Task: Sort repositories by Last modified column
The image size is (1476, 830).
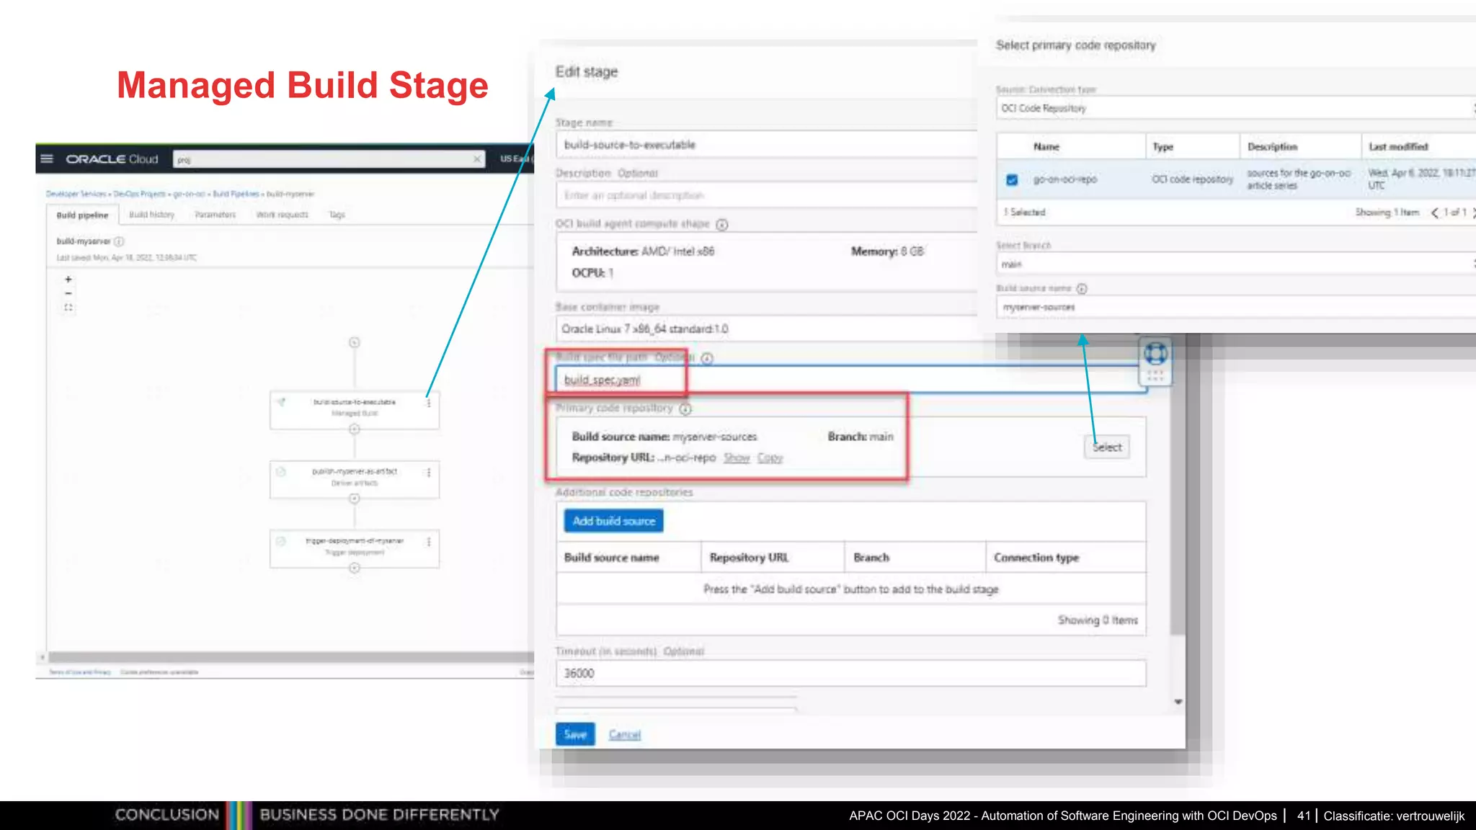Action: tap(1398, 147)
